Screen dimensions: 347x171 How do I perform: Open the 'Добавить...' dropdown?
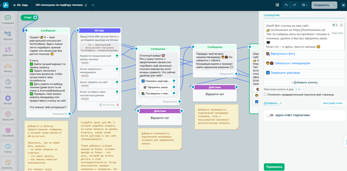coord(273,103)
